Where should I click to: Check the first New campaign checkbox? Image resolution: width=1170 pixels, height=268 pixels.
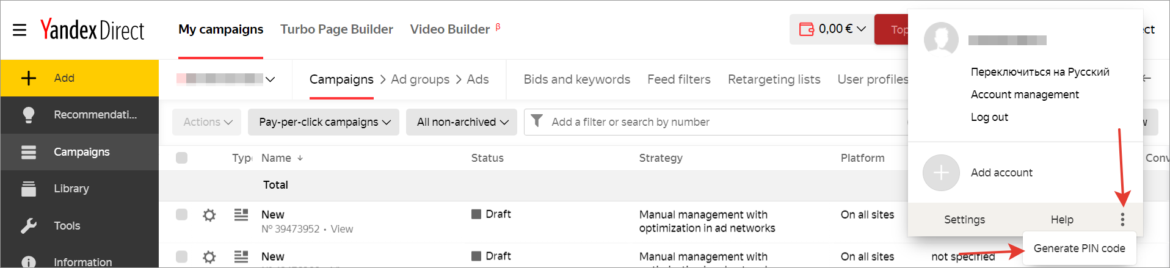(x=181, y=214)
